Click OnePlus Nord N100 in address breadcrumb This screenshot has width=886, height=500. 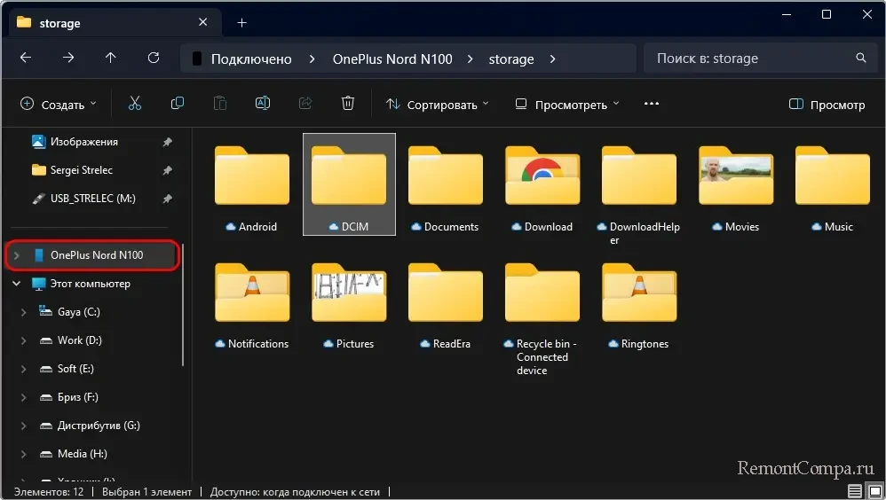coord(392,59)
